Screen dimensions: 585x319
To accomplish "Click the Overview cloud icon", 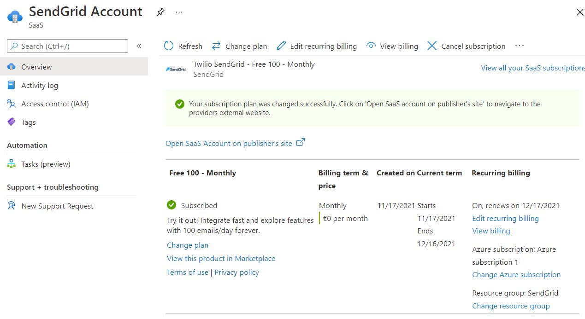I will tap(12, 67).
